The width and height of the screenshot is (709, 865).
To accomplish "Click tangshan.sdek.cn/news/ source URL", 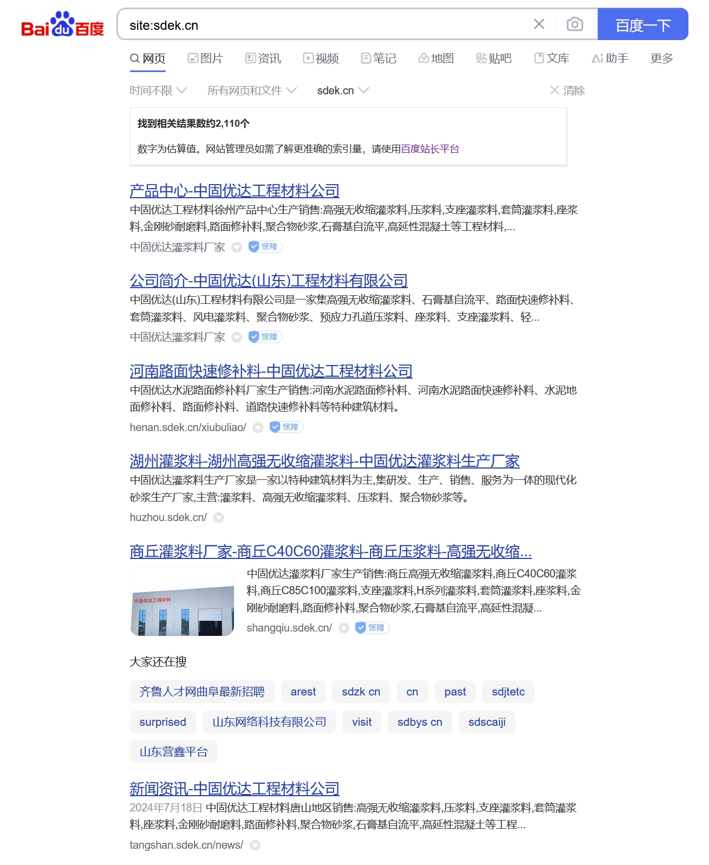I will tap(186, 845).
